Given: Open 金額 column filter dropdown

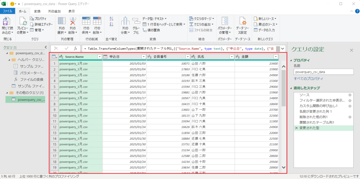Looking at the screenshot, I should click(x=276, y=57).
